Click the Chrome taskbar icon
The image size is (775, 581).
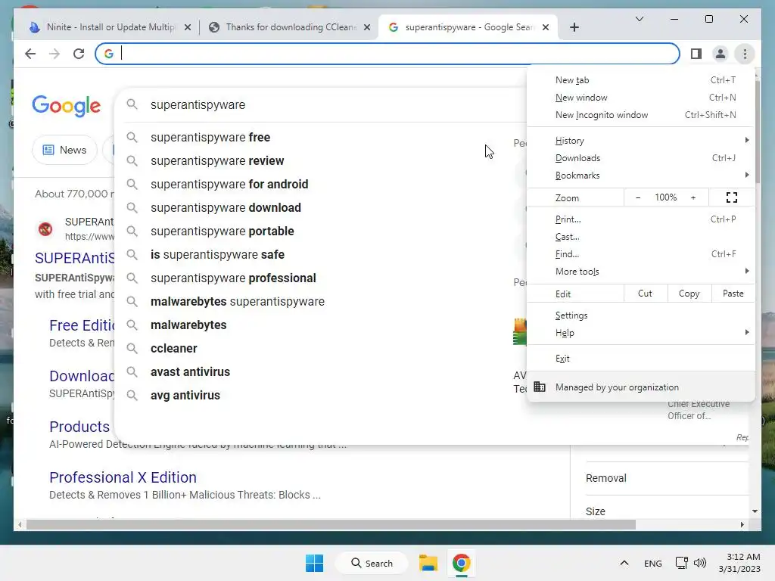click(x=461, y=563)
